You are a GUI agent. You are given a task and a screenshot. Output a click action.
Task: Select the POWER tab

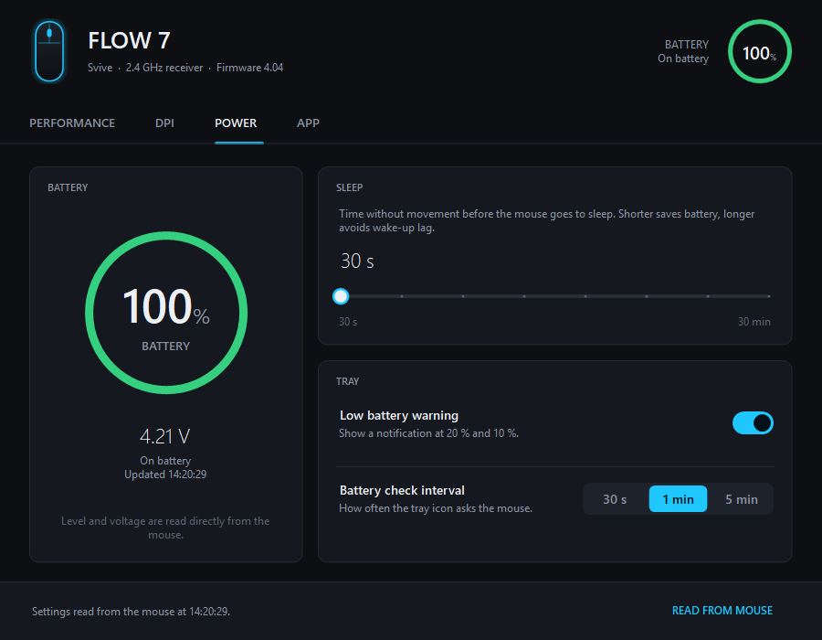(236, 123)
